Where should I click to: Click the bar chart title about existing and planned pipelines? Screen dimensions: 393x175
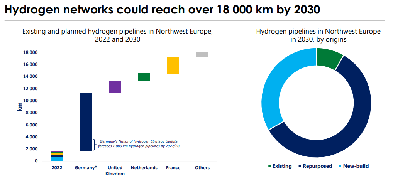pyautogui.click(x=117, y=35)
